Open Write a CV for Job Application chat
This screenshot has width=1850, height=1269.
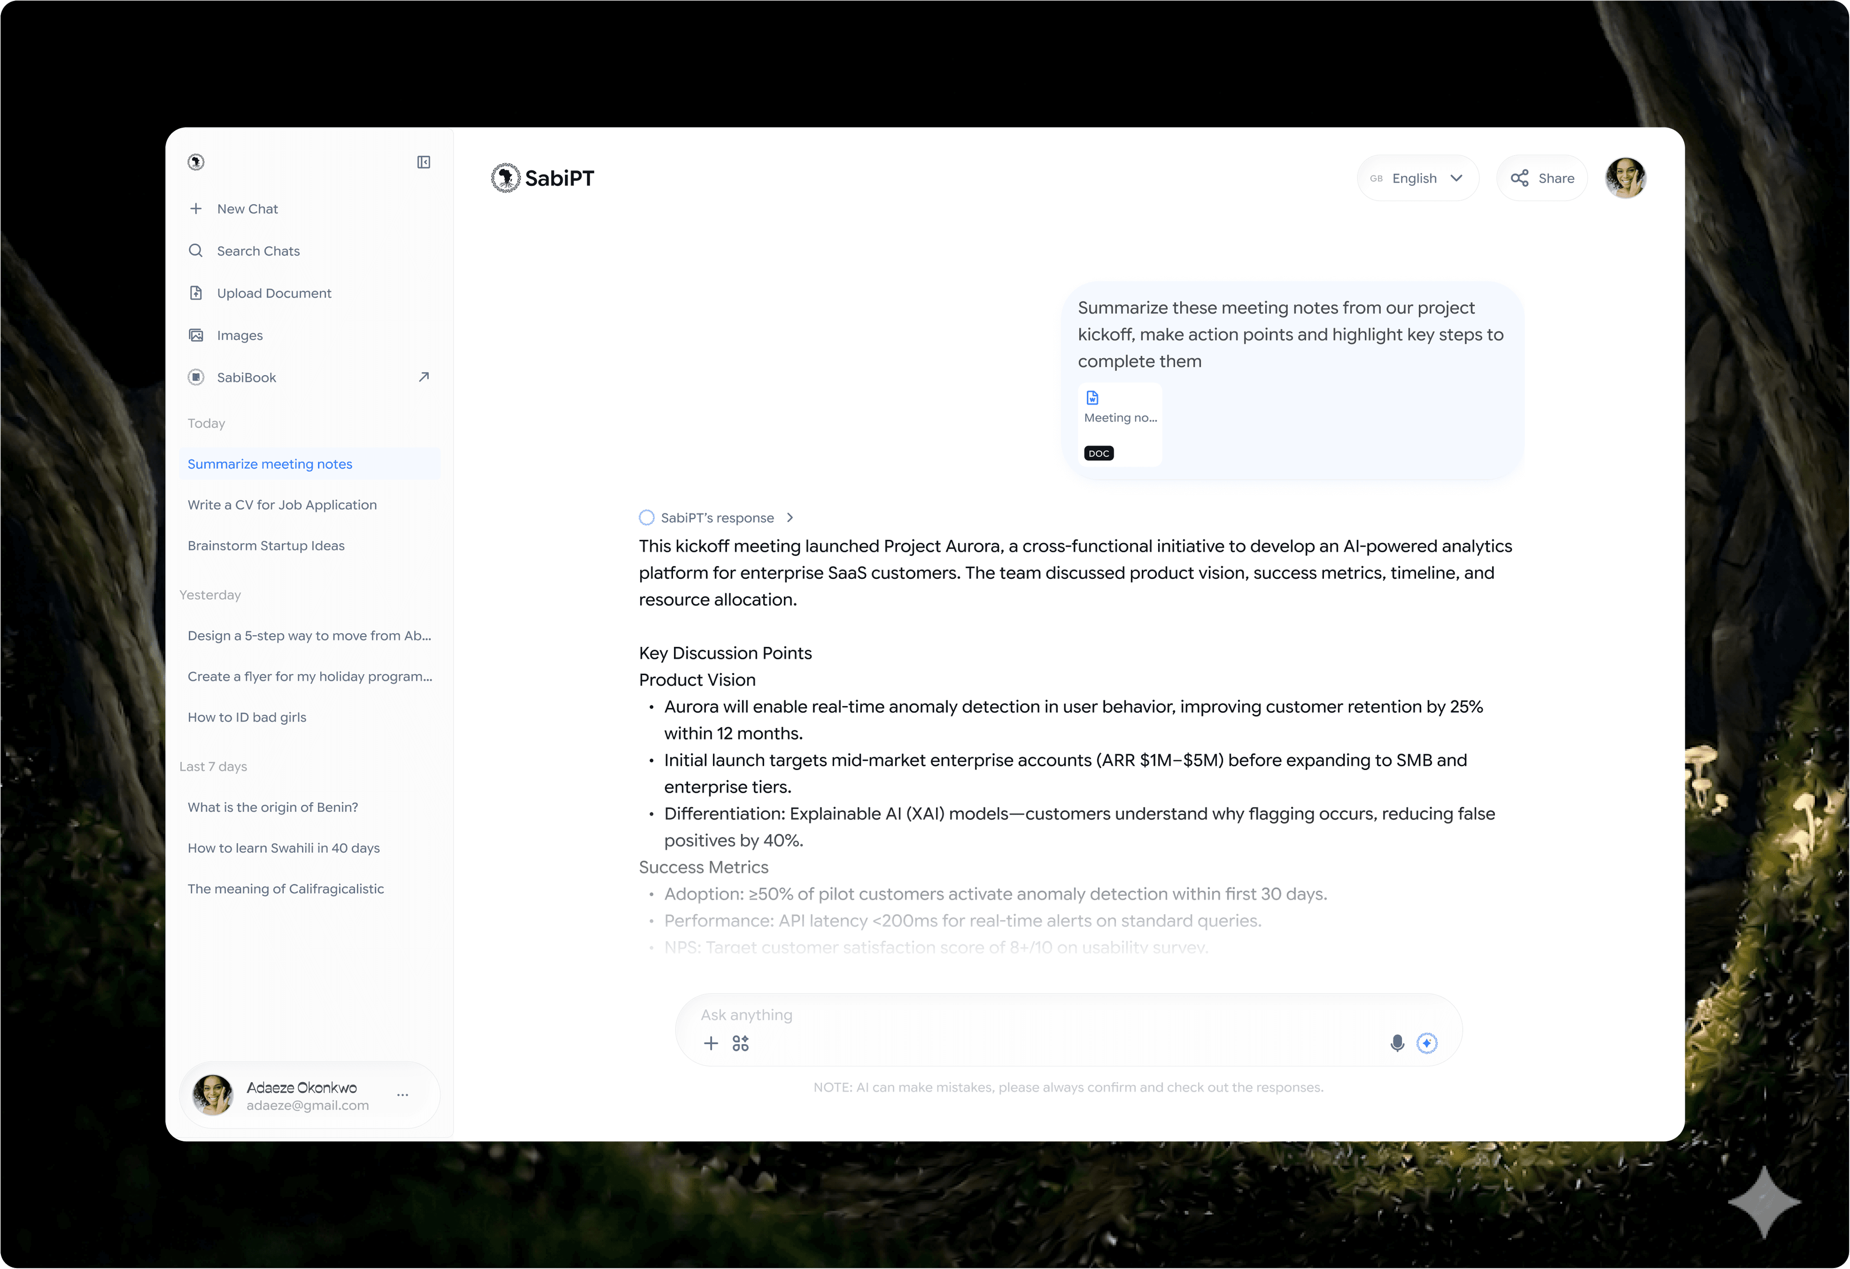point(310,505)
